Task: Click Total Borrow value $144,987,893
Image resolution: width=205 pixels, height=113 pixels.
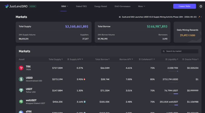Action: (157, 27)
